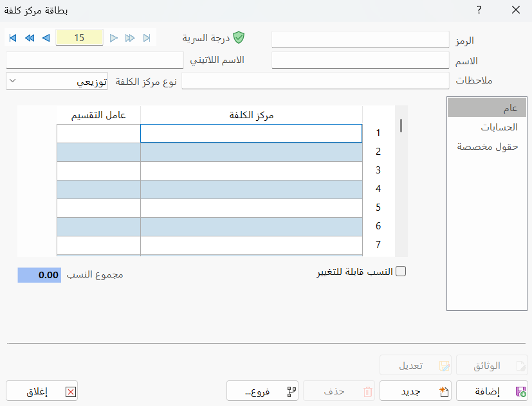This screenshot has width=532, height=406.
Task: Select the General (عام) tab
Action: [x=487, y=107]
